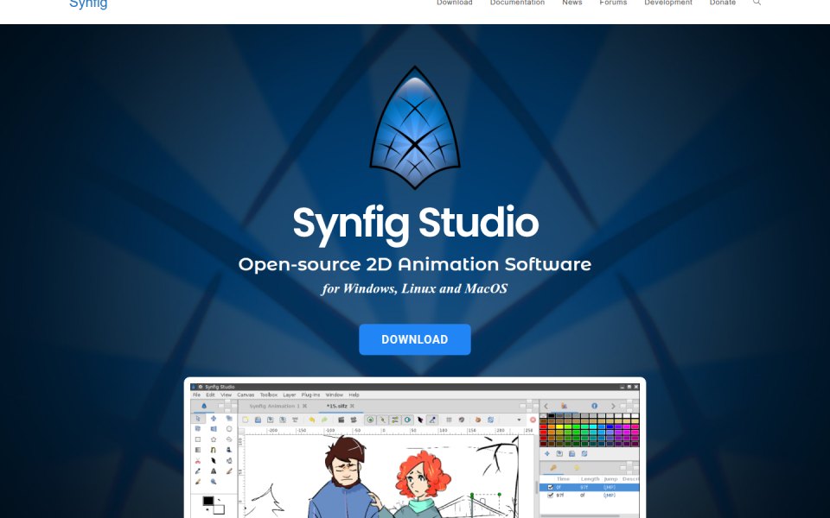This screenshot has height=518, width=830.
Task: Open the blue info panel tab
Action: [x=595, y=406]
